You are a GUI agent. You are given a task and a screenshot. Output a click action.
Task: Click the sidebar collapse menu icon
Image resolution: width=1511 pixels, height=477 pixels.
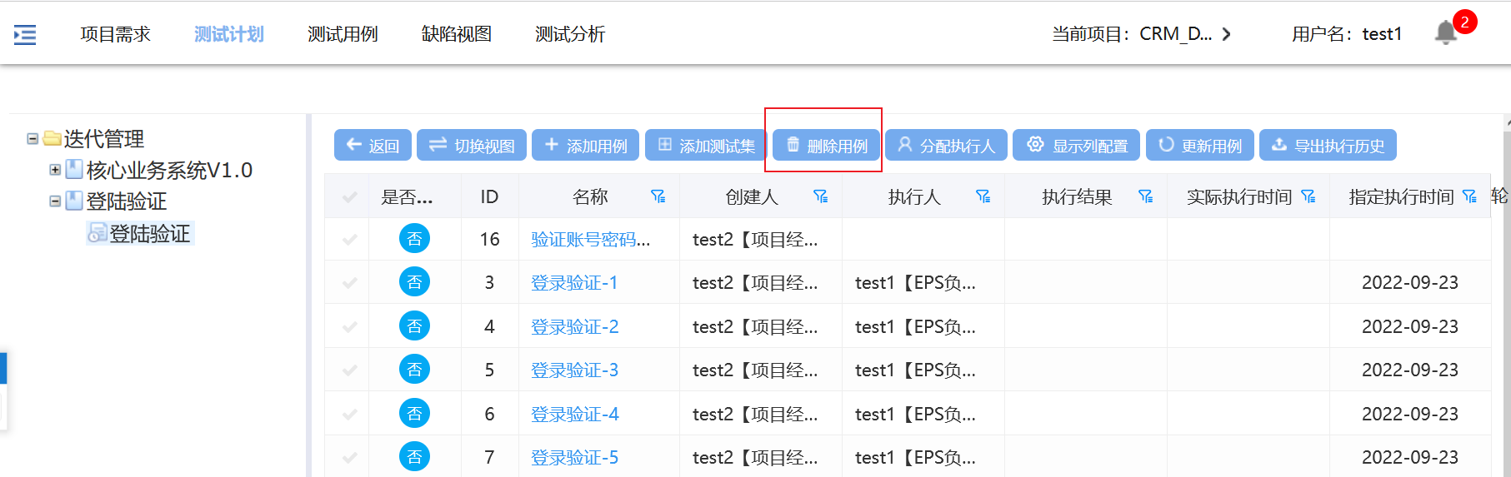(x=25, y=35)
